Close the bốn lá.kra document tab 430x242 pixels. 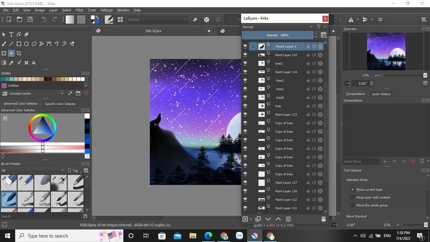click(x=209, y=31)
